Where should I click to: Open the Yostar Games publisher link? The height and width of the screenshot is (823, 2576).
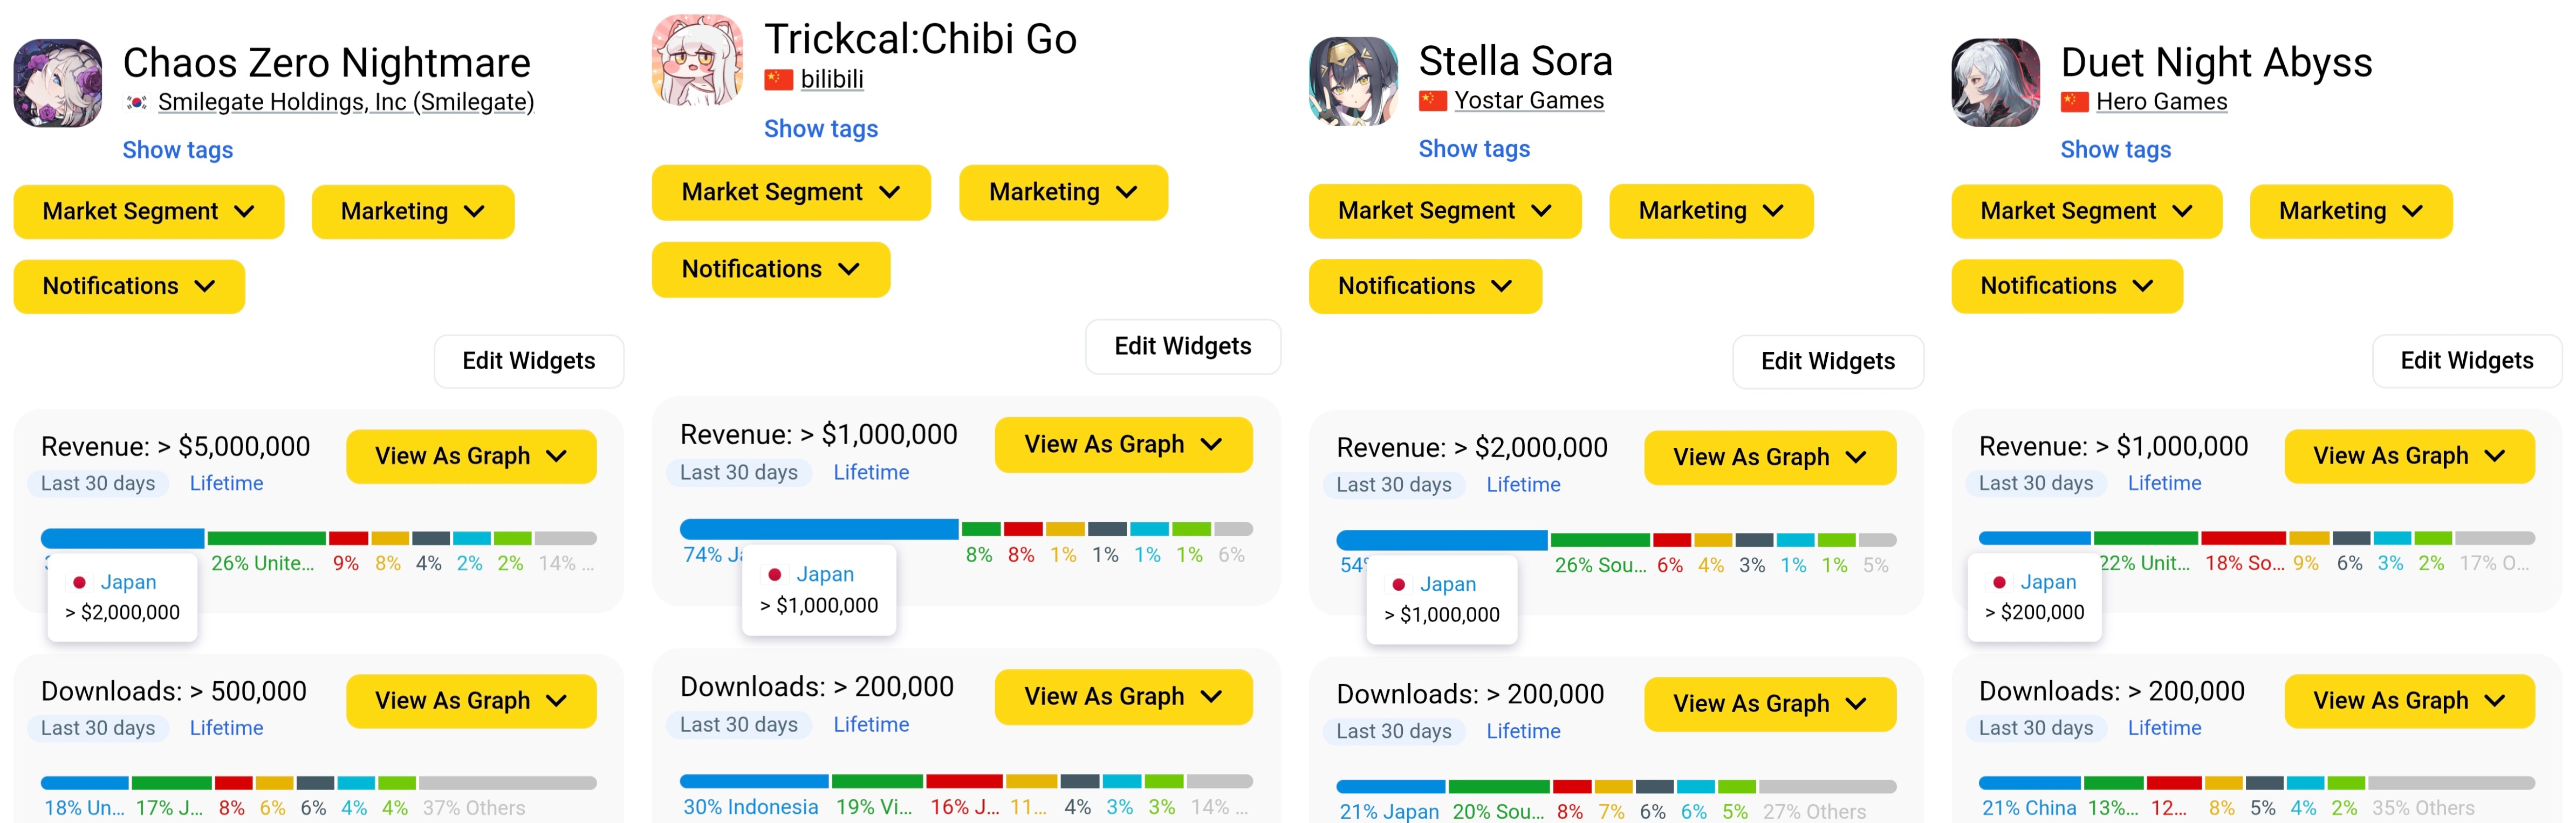click(x=1528, y=101)
